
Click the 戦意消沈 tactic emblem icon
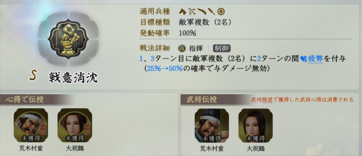pyautogui.click(x=68, y=39)
